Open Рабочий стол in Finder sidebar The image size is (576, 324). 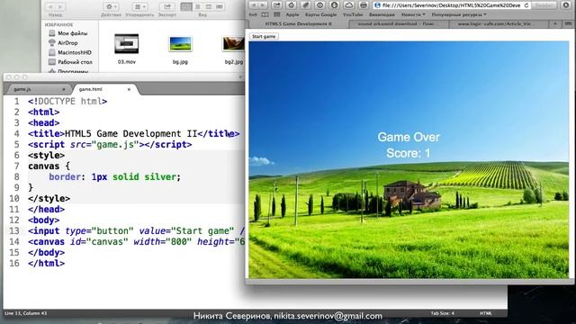tap(70, 62)
